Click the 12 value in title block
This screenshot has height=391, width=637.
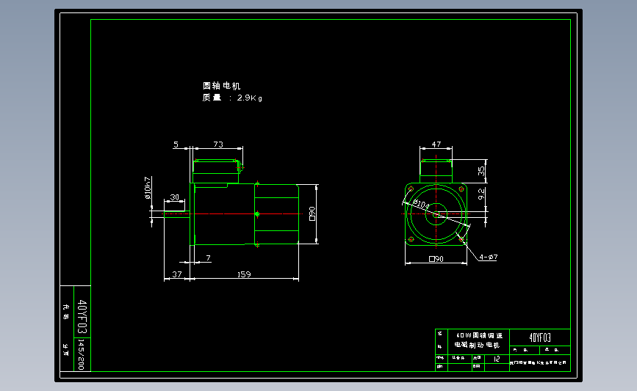[x=497, y=359]
